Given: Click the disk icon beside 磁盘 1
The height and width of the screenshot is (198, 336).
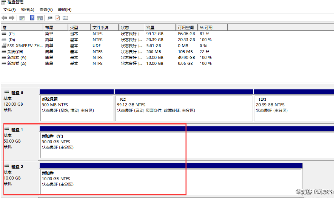Looking at the screenshot, I should [x=7, y=129].
